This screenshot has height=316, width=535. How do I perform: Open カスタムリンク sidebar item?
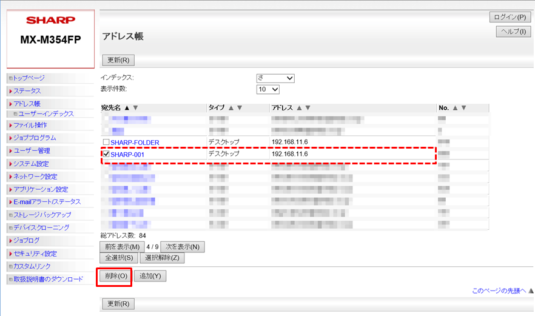pos(32,266)
